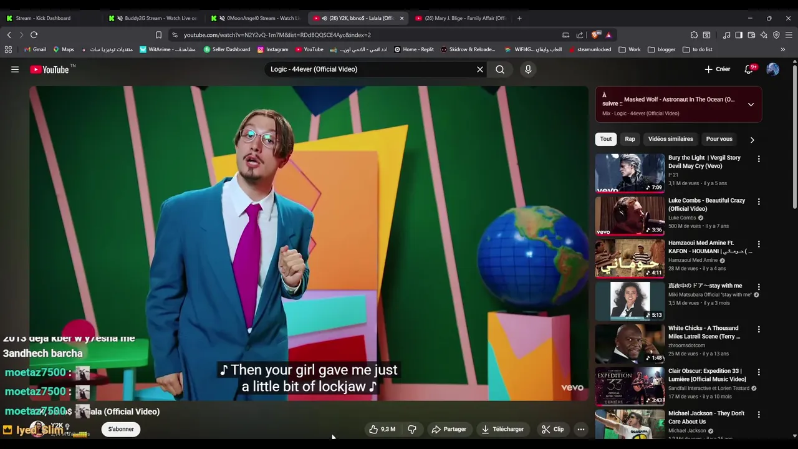Switch to the Buddy2G Stream tab
The image size is (798, 449).
[x=154, y=18]
